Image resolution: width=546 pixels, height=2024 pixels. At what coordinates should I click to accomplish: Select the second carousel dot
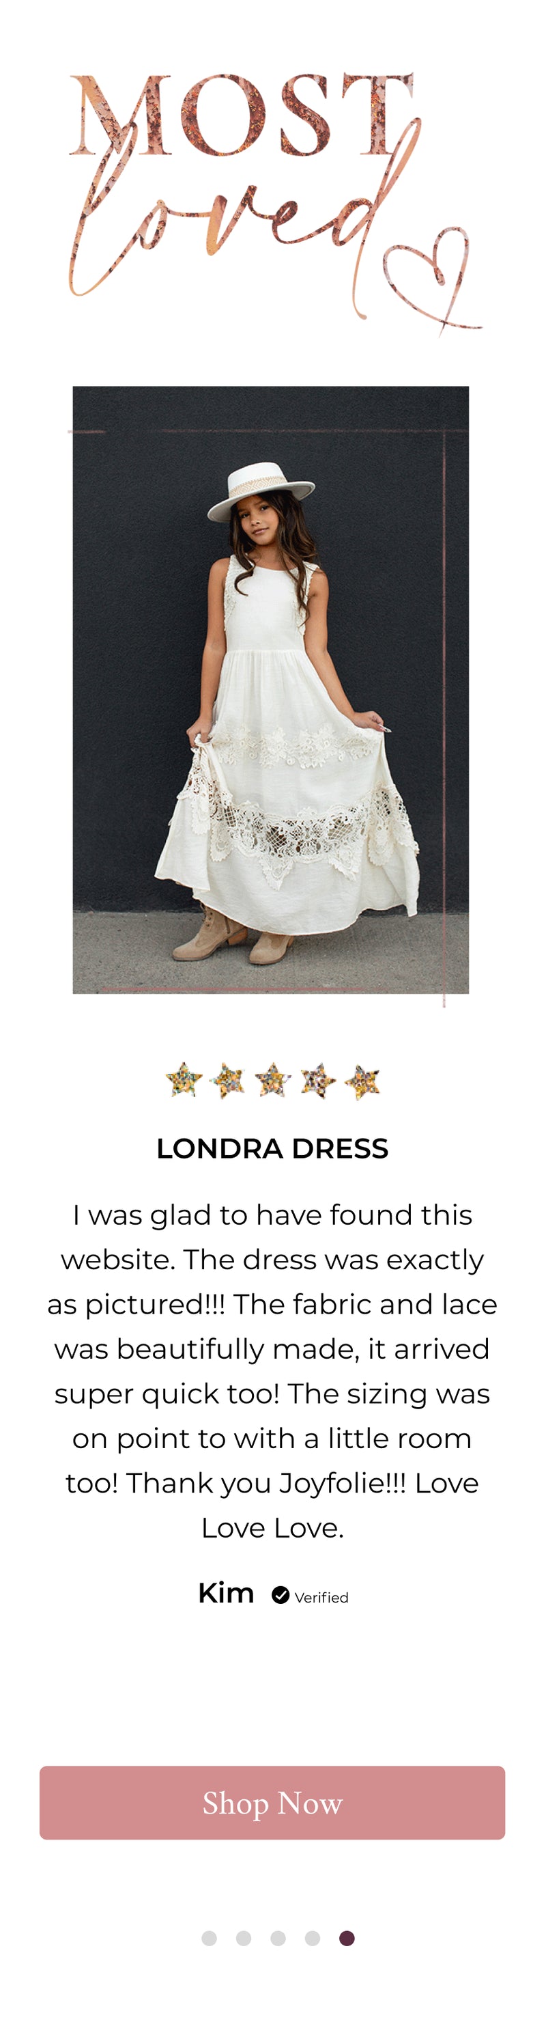pyautogui.click(x=243, y=1939)
